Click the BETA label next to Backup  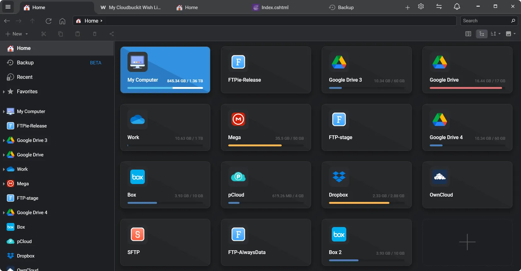[x=96, y=63]
